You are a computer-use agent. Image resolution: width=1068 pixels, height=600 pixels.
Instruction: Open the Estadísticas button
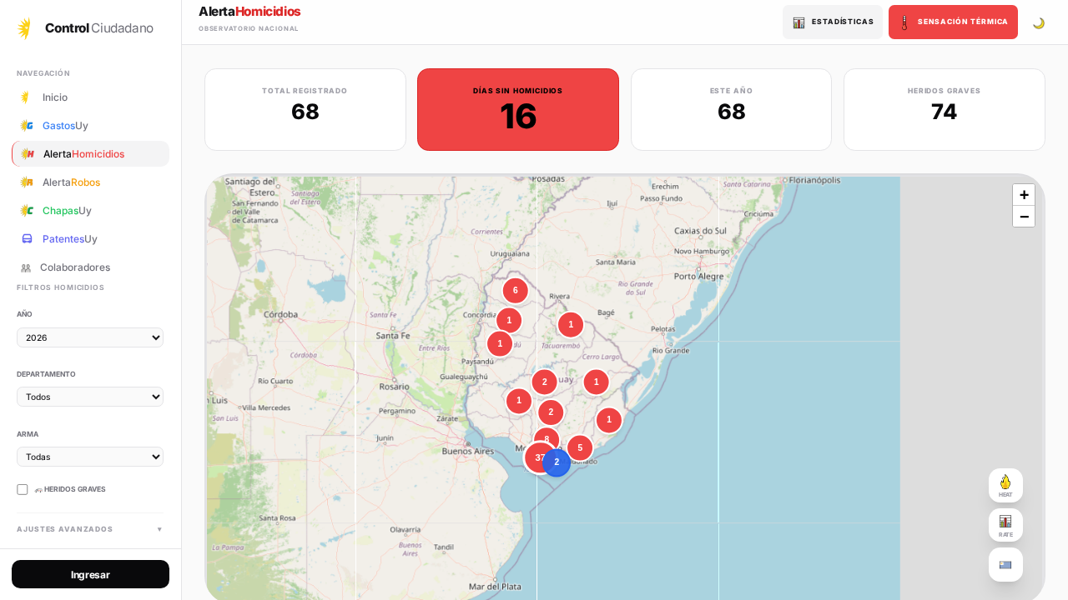[832, 22]
